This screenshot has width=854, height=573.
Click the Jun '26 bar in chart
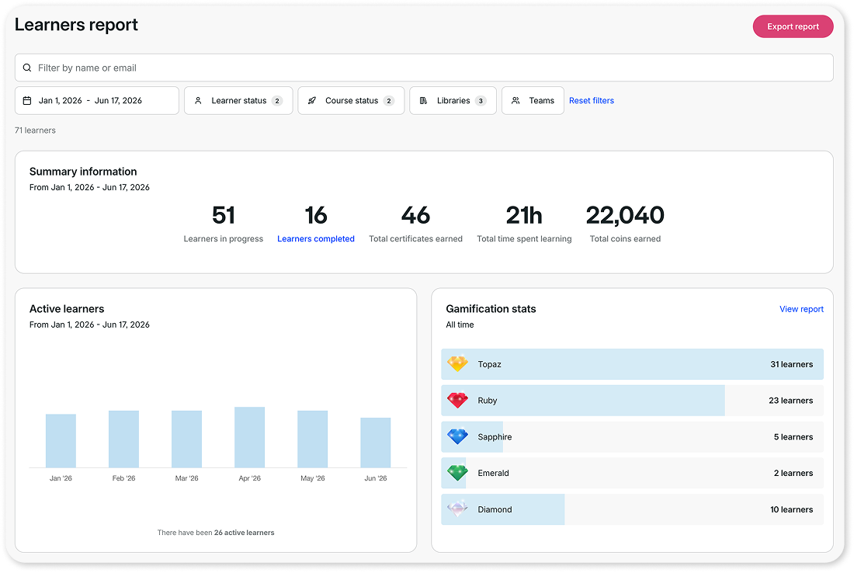click(x=375, y=443)
